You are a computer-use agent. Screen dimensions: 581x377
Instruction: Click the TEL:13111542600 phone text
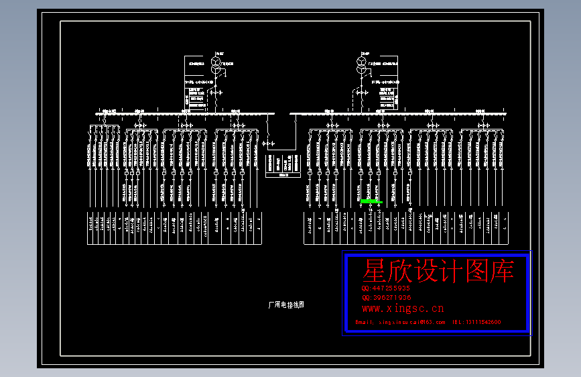click(476, 322)
